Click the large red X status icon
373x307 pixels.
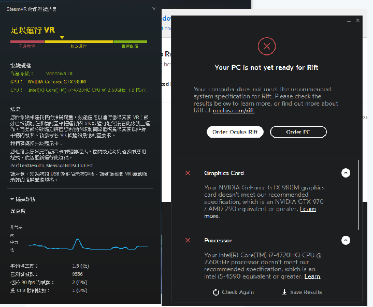tap(267, 47)
